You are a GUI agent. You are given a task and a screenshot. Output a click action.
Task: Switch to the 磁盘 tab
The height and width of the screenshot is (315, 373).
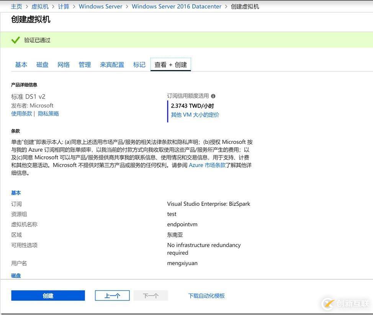pyautogui.click(x=43, y=64)
